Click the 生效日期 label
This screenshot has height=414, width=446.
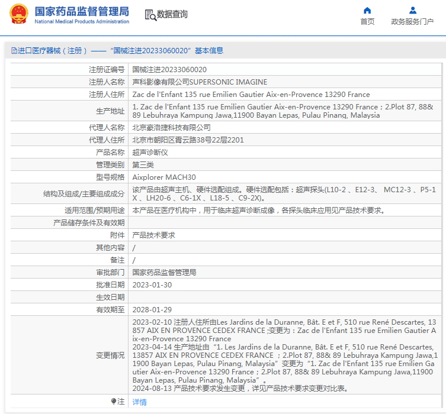(110, 297)
